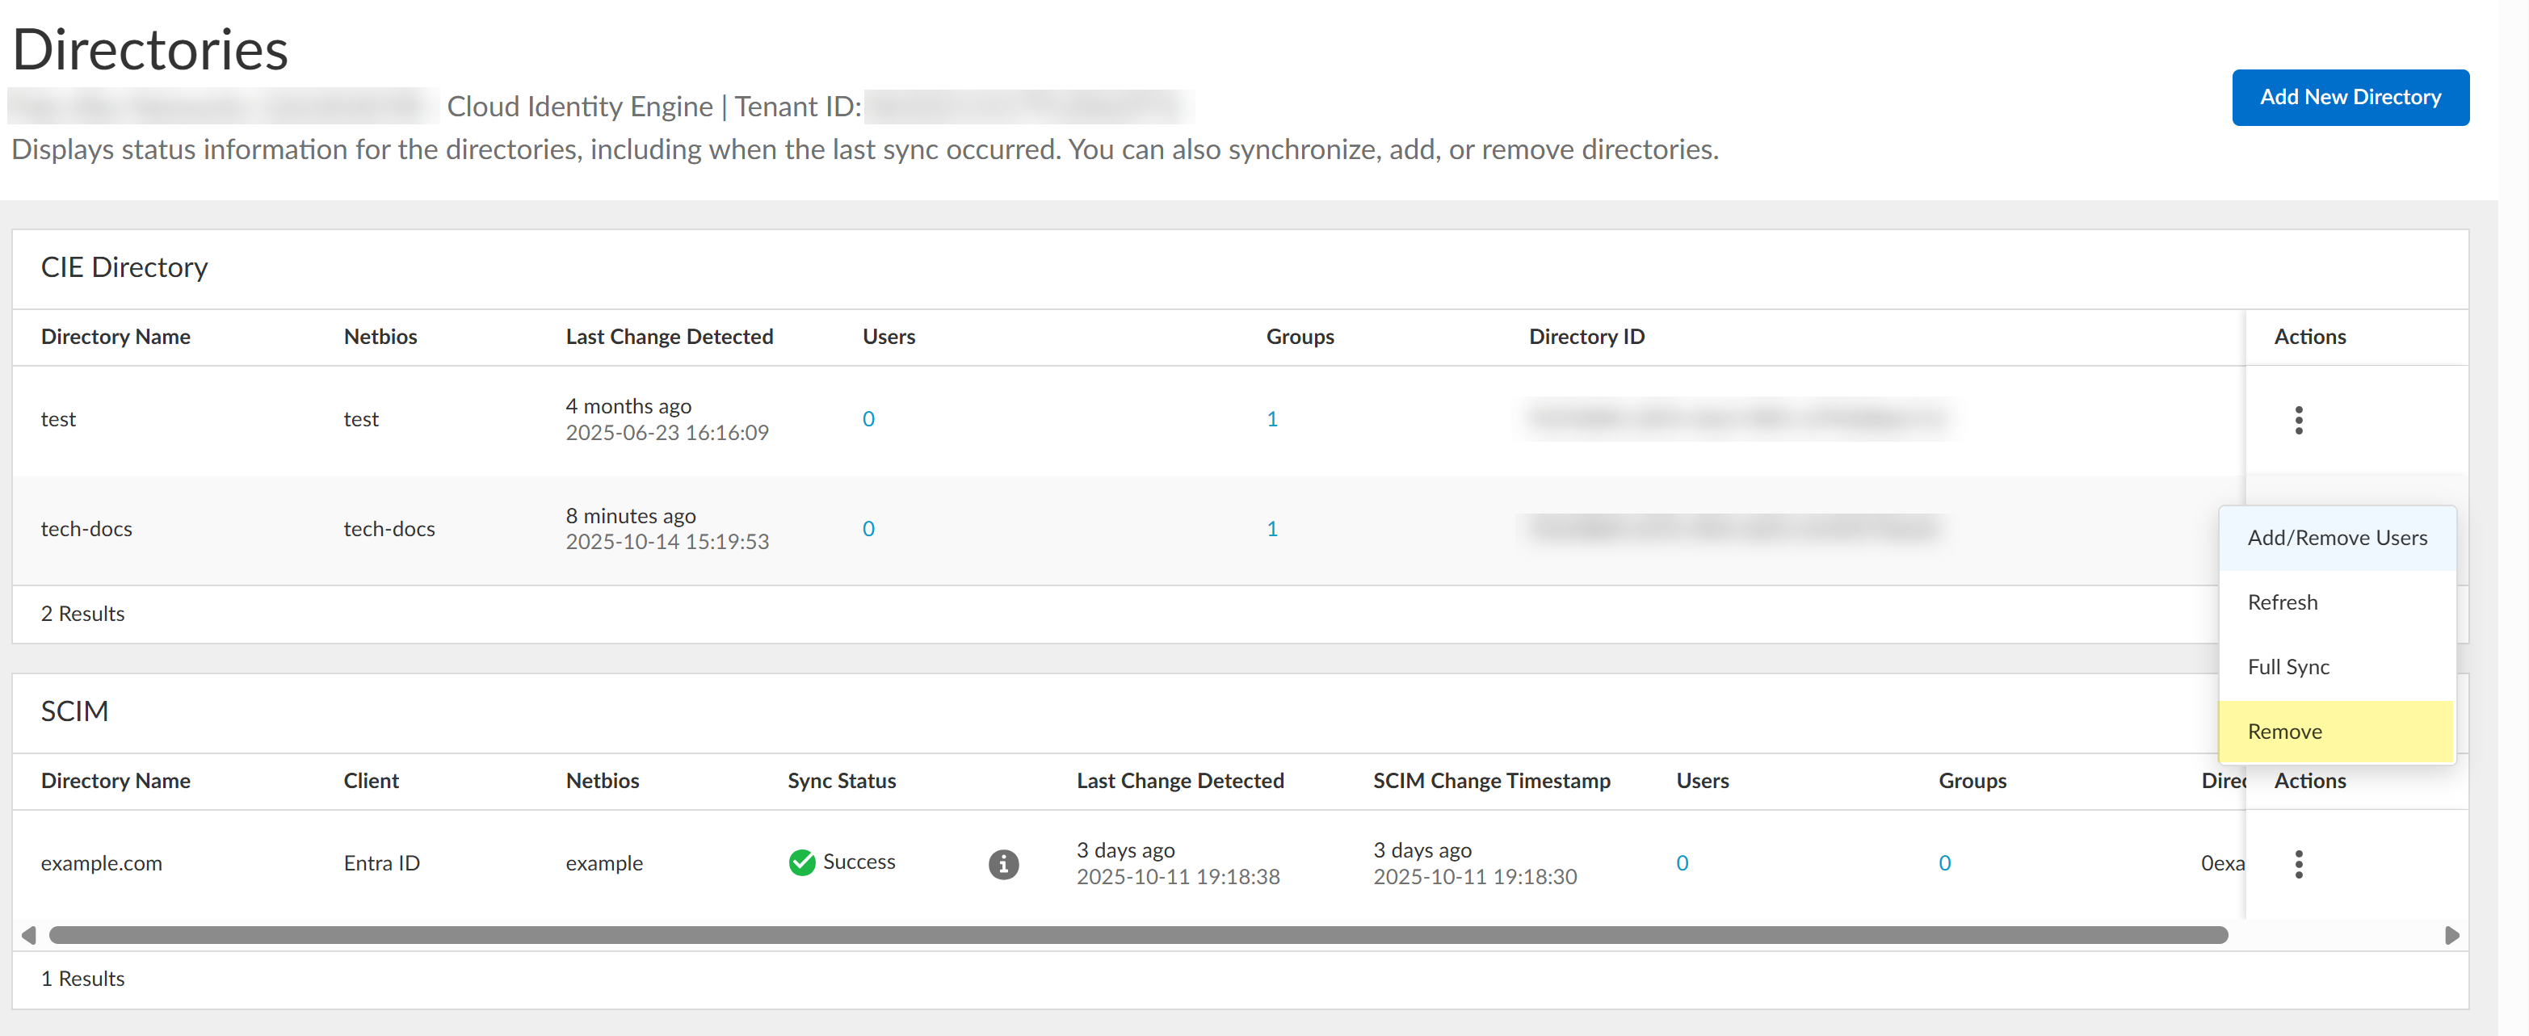This screenshot has height=1036, width=2529.
Task: Open actions menu for test directory
Action: coord(2298,420)
